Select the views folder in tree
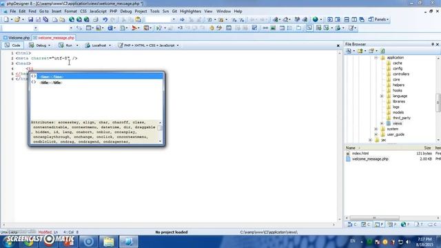The height and width of the screenshot is (248, 441). [x=397, y=123]
